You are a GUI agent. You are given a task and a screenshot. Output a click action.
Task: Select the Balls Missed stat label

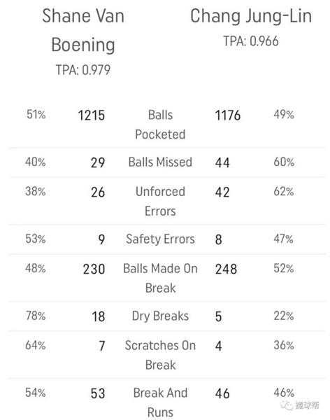pos(160,162)
